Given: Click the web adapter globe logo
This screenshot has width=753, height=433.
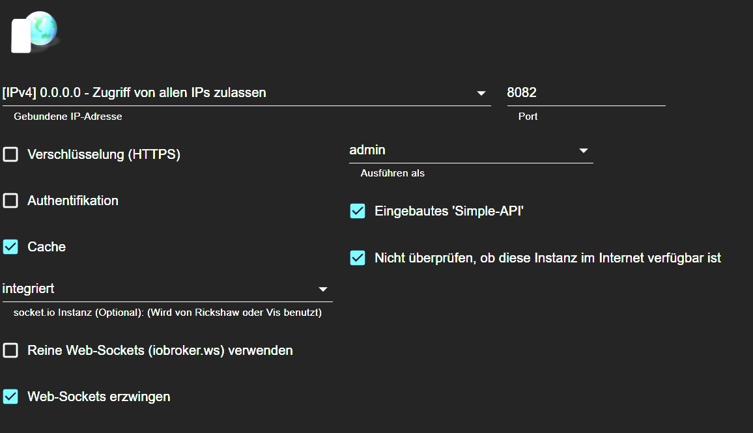Looking at the screenshot, I should point(35,31).
